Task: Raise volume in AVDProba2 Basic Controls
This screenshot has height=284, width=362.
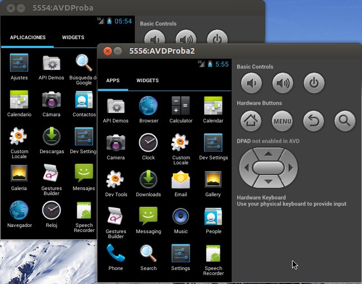Action: coord(283,83)
